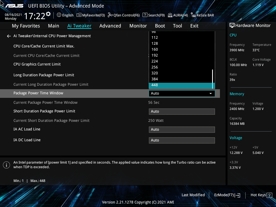Pick 256 in the dropdown list

(x=181, y=67)
